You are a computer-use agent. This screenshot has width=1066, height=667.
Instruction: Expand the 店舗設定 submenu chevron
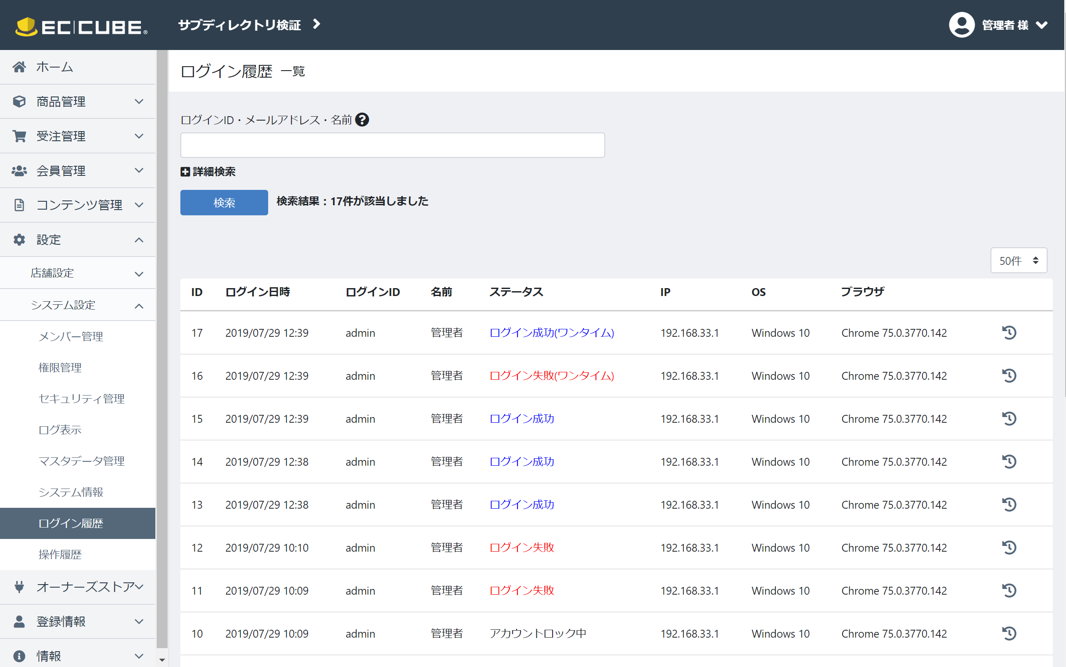pos(139,274)
